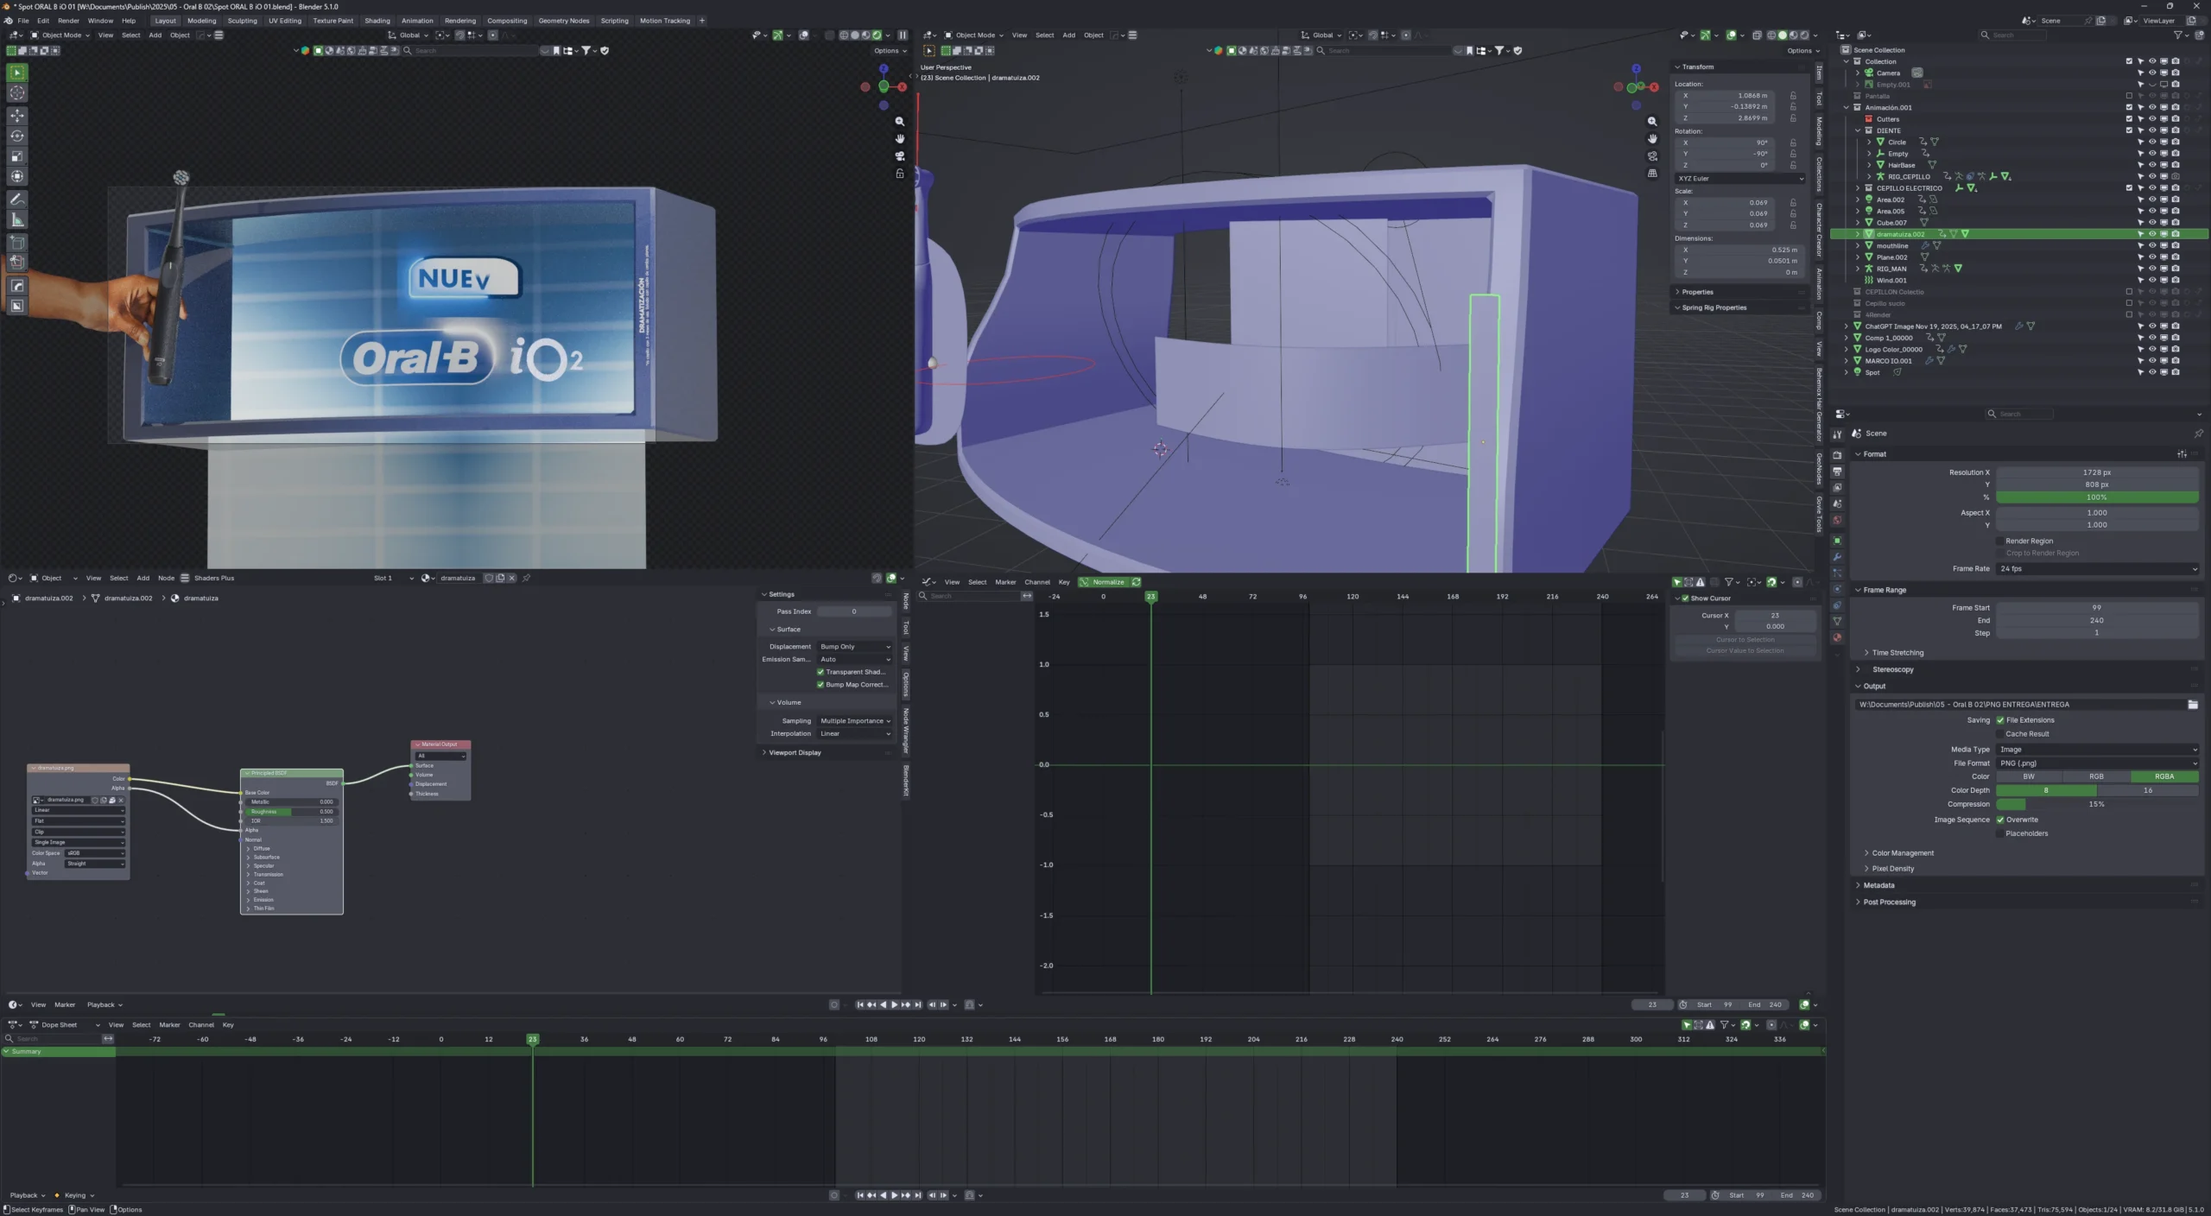Pin the Scene properties panel

2198,434
